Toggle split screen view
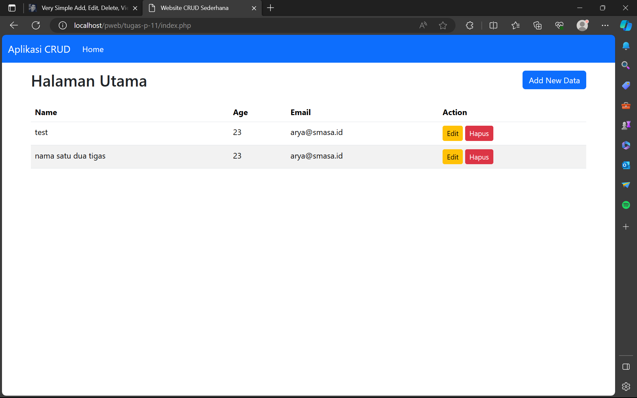Screen dimensions: 637x398 tap(493, 26)
